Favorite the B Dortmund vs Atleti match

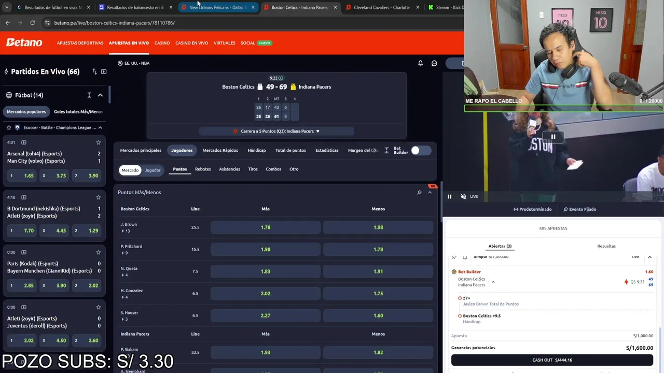pyautogui.click(x=98, y=197)
